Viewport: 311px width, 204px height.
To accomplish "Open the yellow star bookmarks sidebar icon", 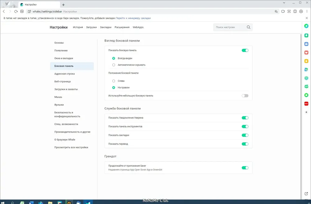I will click(306, 61).
